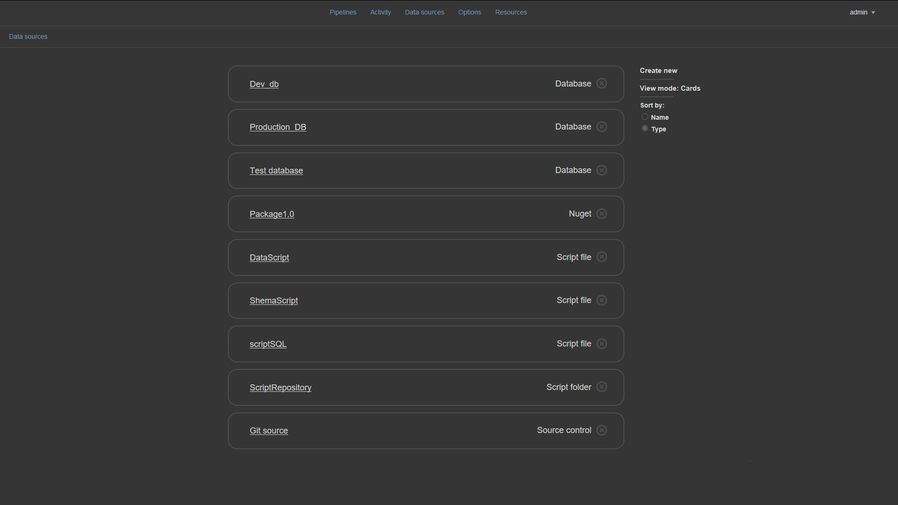Navigate to Resources
898x505 pixels.
click(x=511, y=12)
